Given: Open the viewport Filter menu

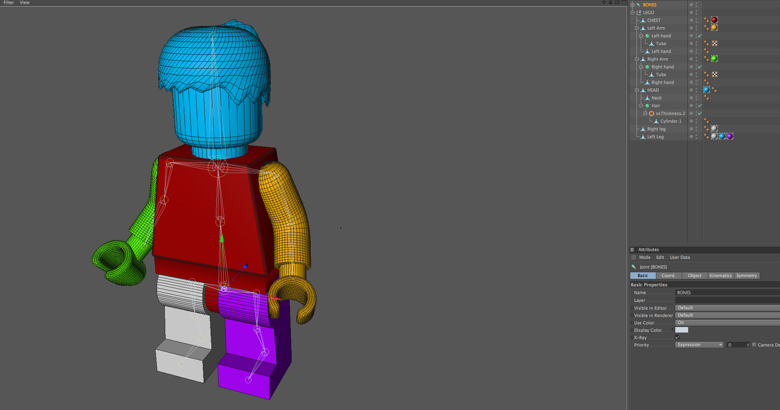Looking at the screenshot, I should pyautogui.click(x=9, y=2).
